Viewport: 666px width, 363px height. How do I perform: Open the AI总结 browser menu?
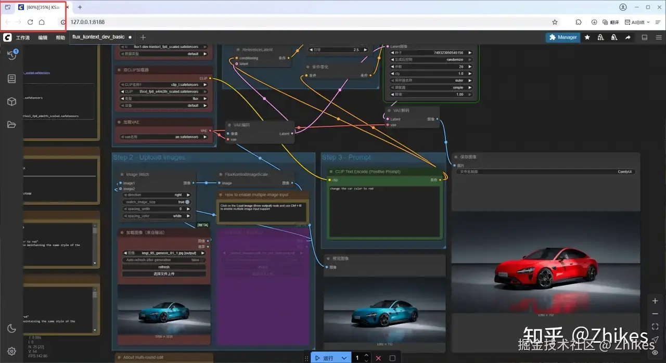tap(637, 22)
